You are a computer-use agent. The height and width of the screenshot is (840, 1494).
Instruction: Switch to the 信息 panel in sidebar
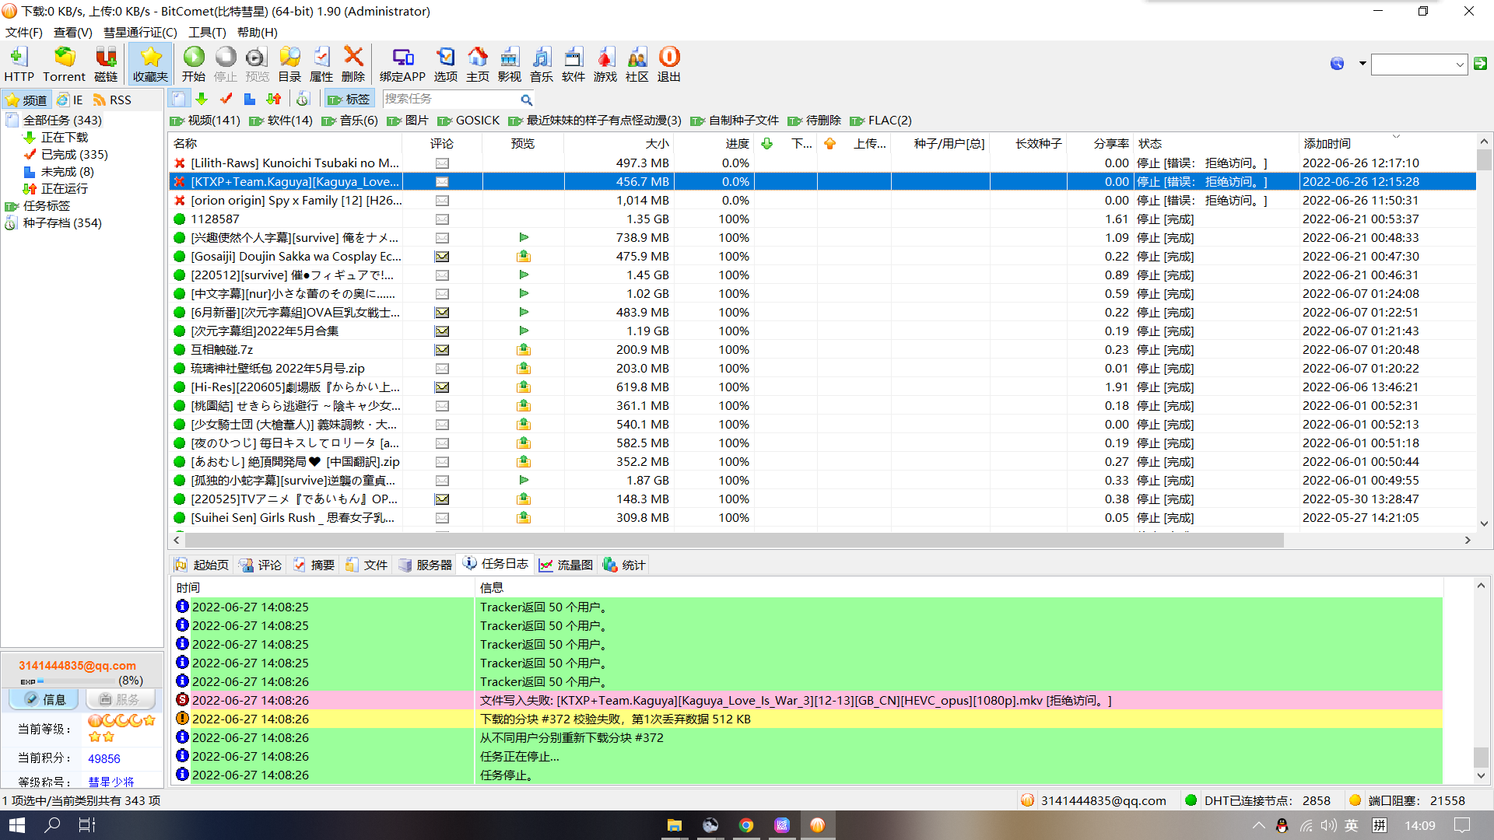(x=44, y=699)
